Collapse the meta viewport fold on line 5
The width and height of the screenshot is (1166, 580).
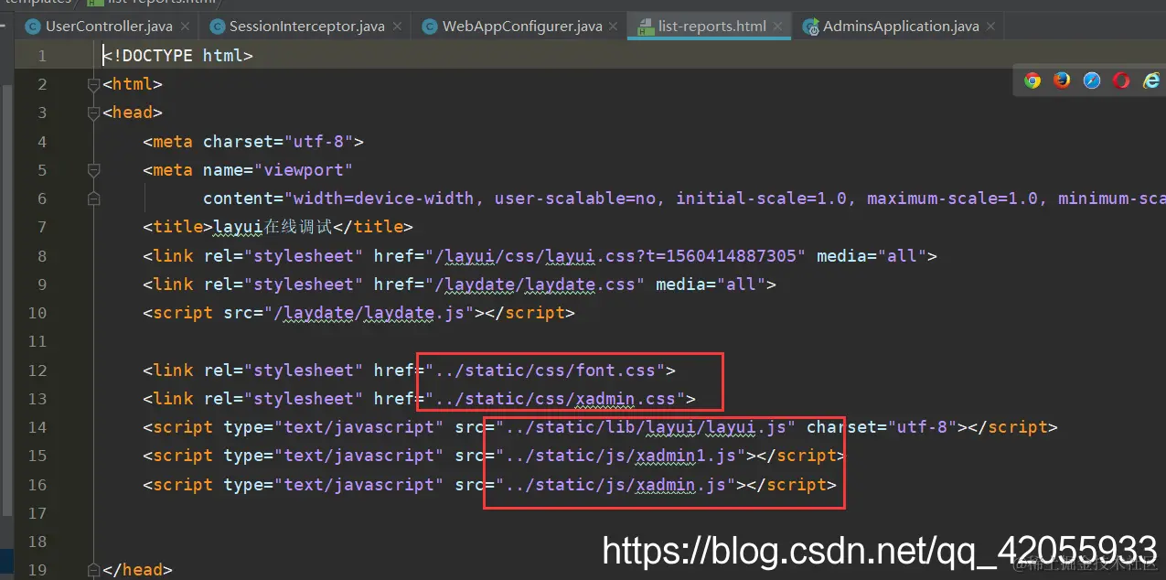tap(93, 170)
